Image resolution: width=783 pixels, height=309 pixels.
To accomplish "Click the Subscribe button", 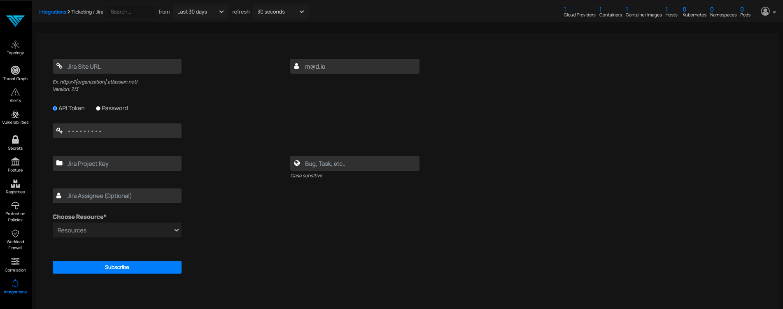I will pos(117,267).
